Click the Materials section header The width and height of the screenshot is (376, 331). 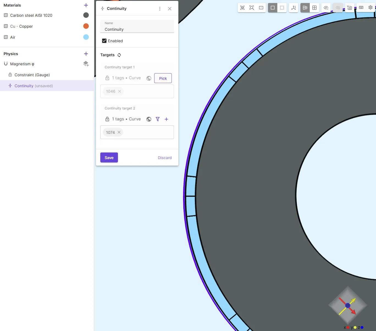(x=12, y=5)
